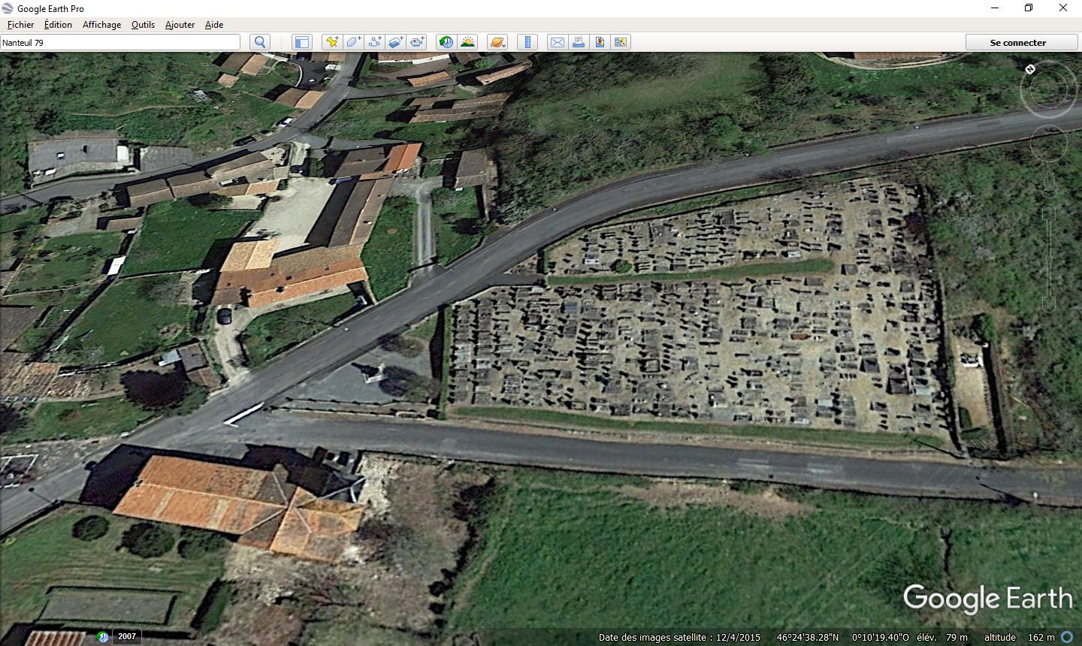This screenshot has height=646, width=1082.
Task: Click the latitude 46°24'38.28"N readout
Action: pos(808,637)
